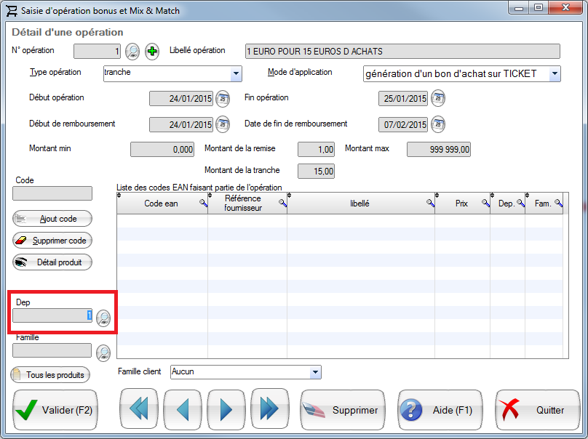Viewport: 588px width, 439px height.
Task: Sort by the Code ean column header
Action: point(161,204)
